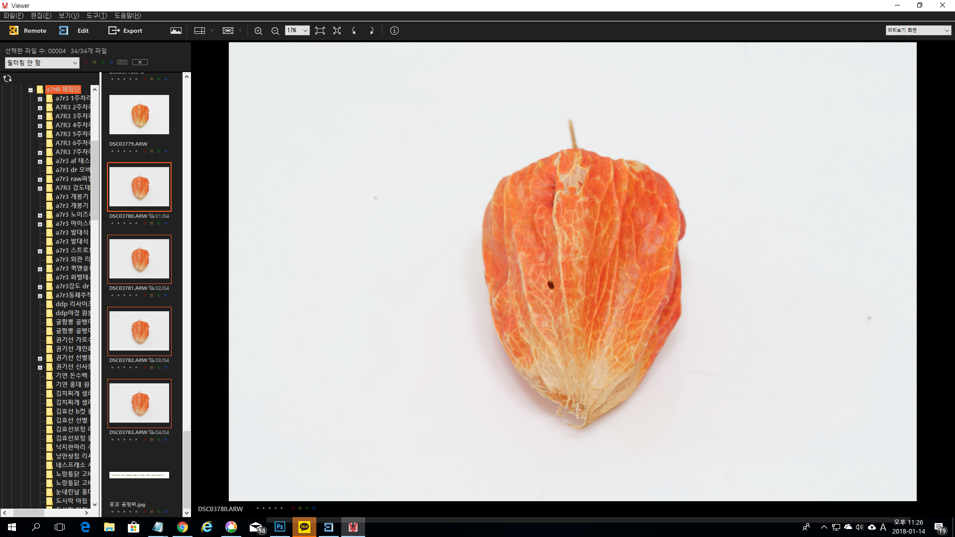This screenshot has height=537, width=955.
Task: Show the histogram display
Action: pyautogui.click(x=176, y=30)
